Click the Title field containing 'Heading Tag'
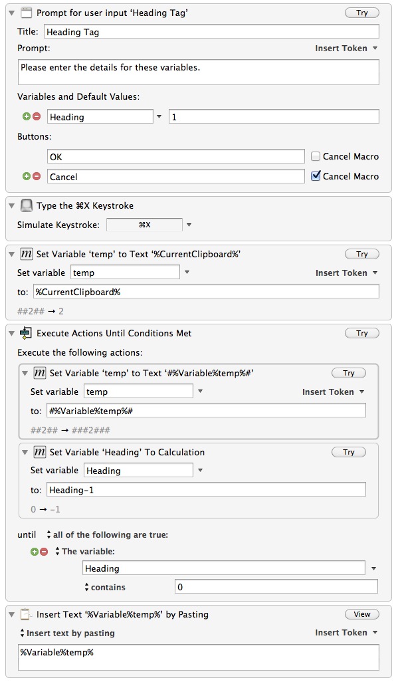The height and width of the screenshot is (684, 398). 211,31
